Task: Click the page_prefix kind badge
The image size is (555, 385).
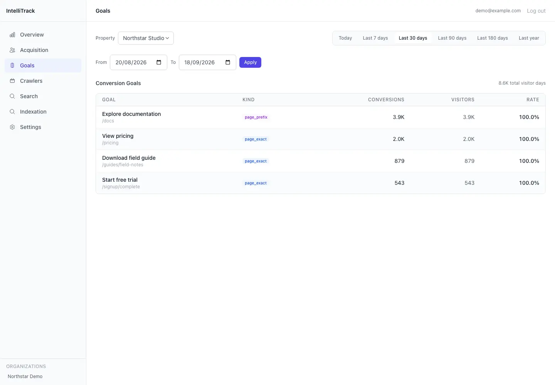Action: click(256, 117)
